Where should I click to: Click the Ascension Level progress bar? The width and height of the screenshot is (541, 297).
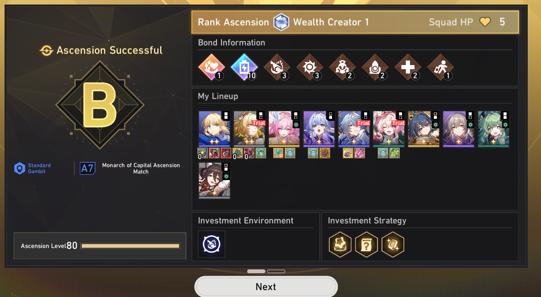coord(130,246)
